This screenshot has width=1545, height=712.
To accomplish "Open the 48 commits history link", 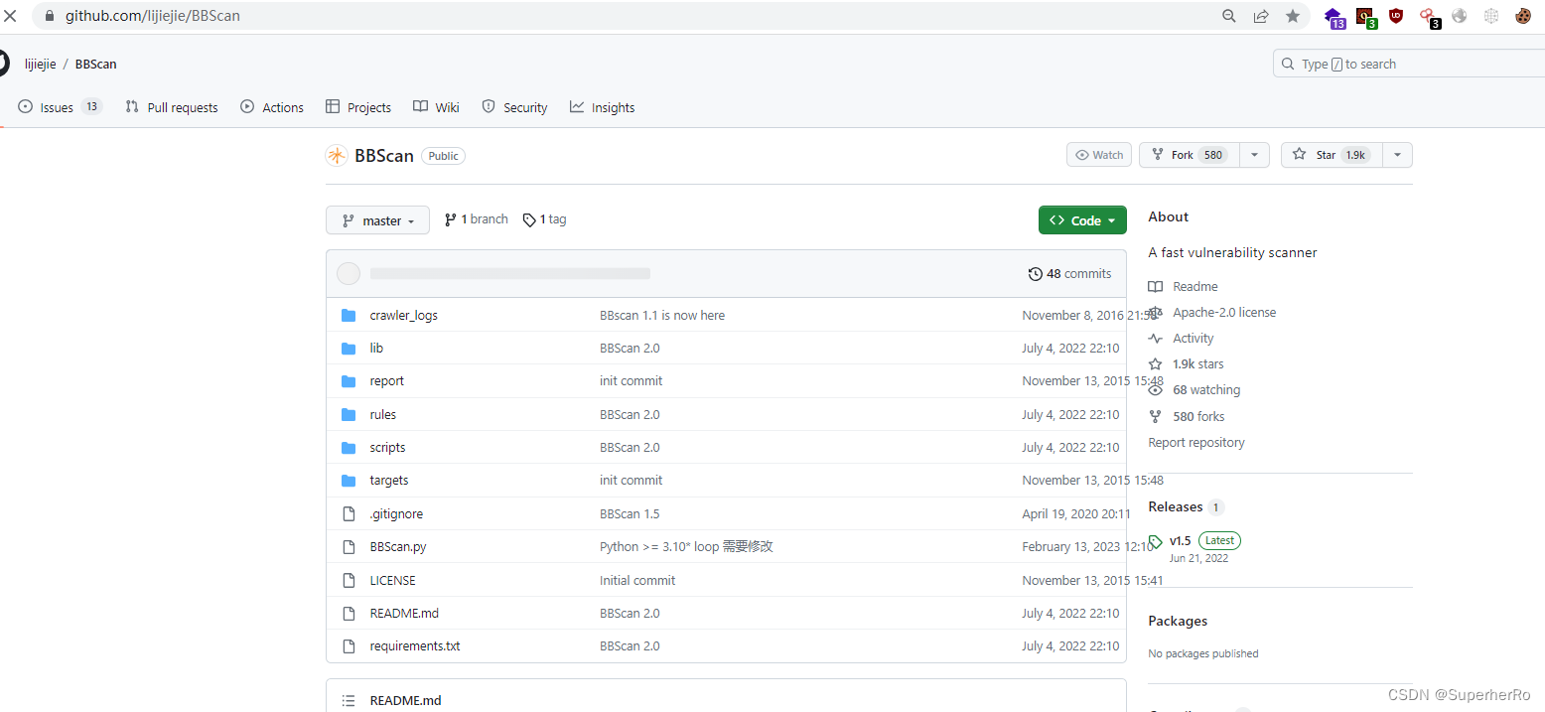I will point(1070,274).
